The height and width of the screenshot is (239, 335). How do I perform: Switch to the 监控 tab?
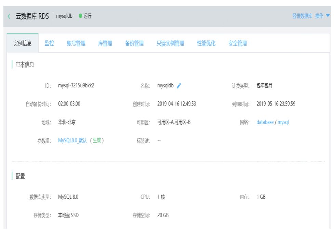tap(49, 43)
